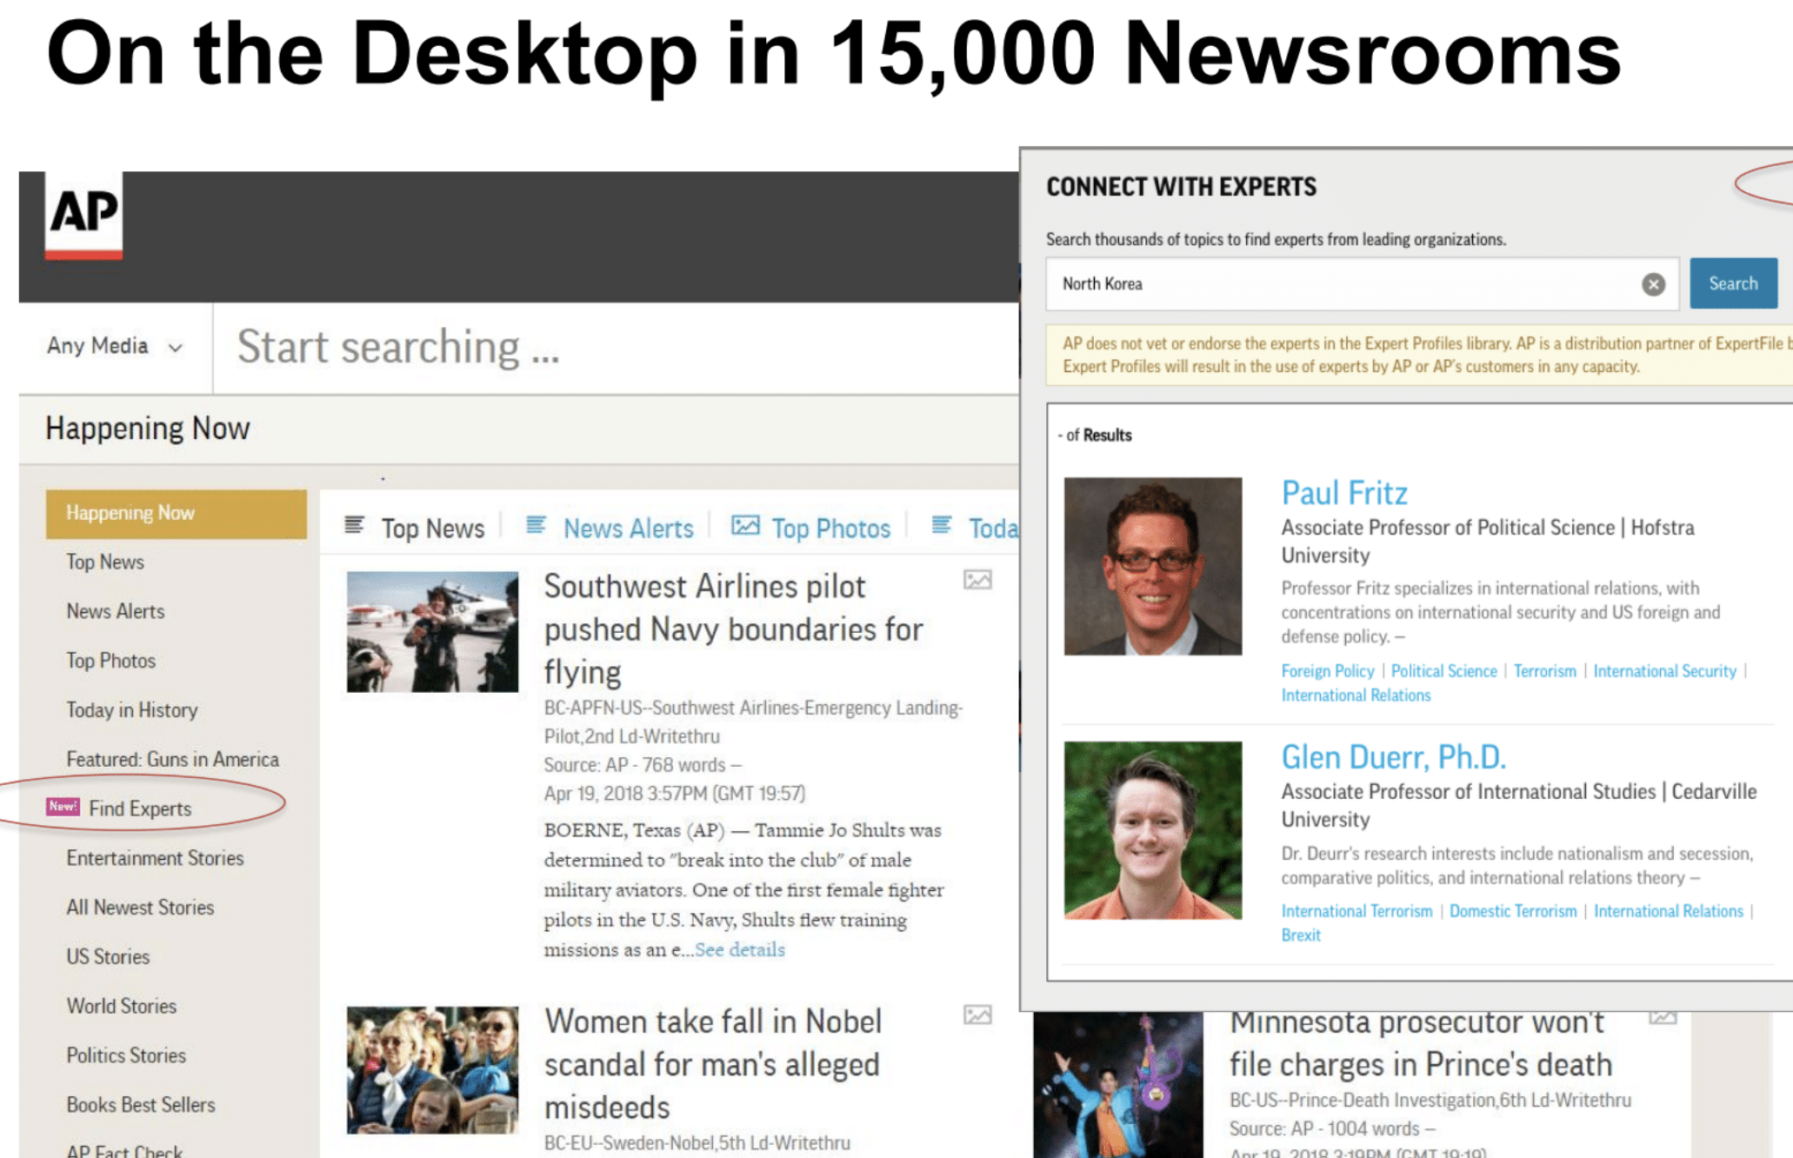Click the News Alerts list icon

tap(536, 525)
